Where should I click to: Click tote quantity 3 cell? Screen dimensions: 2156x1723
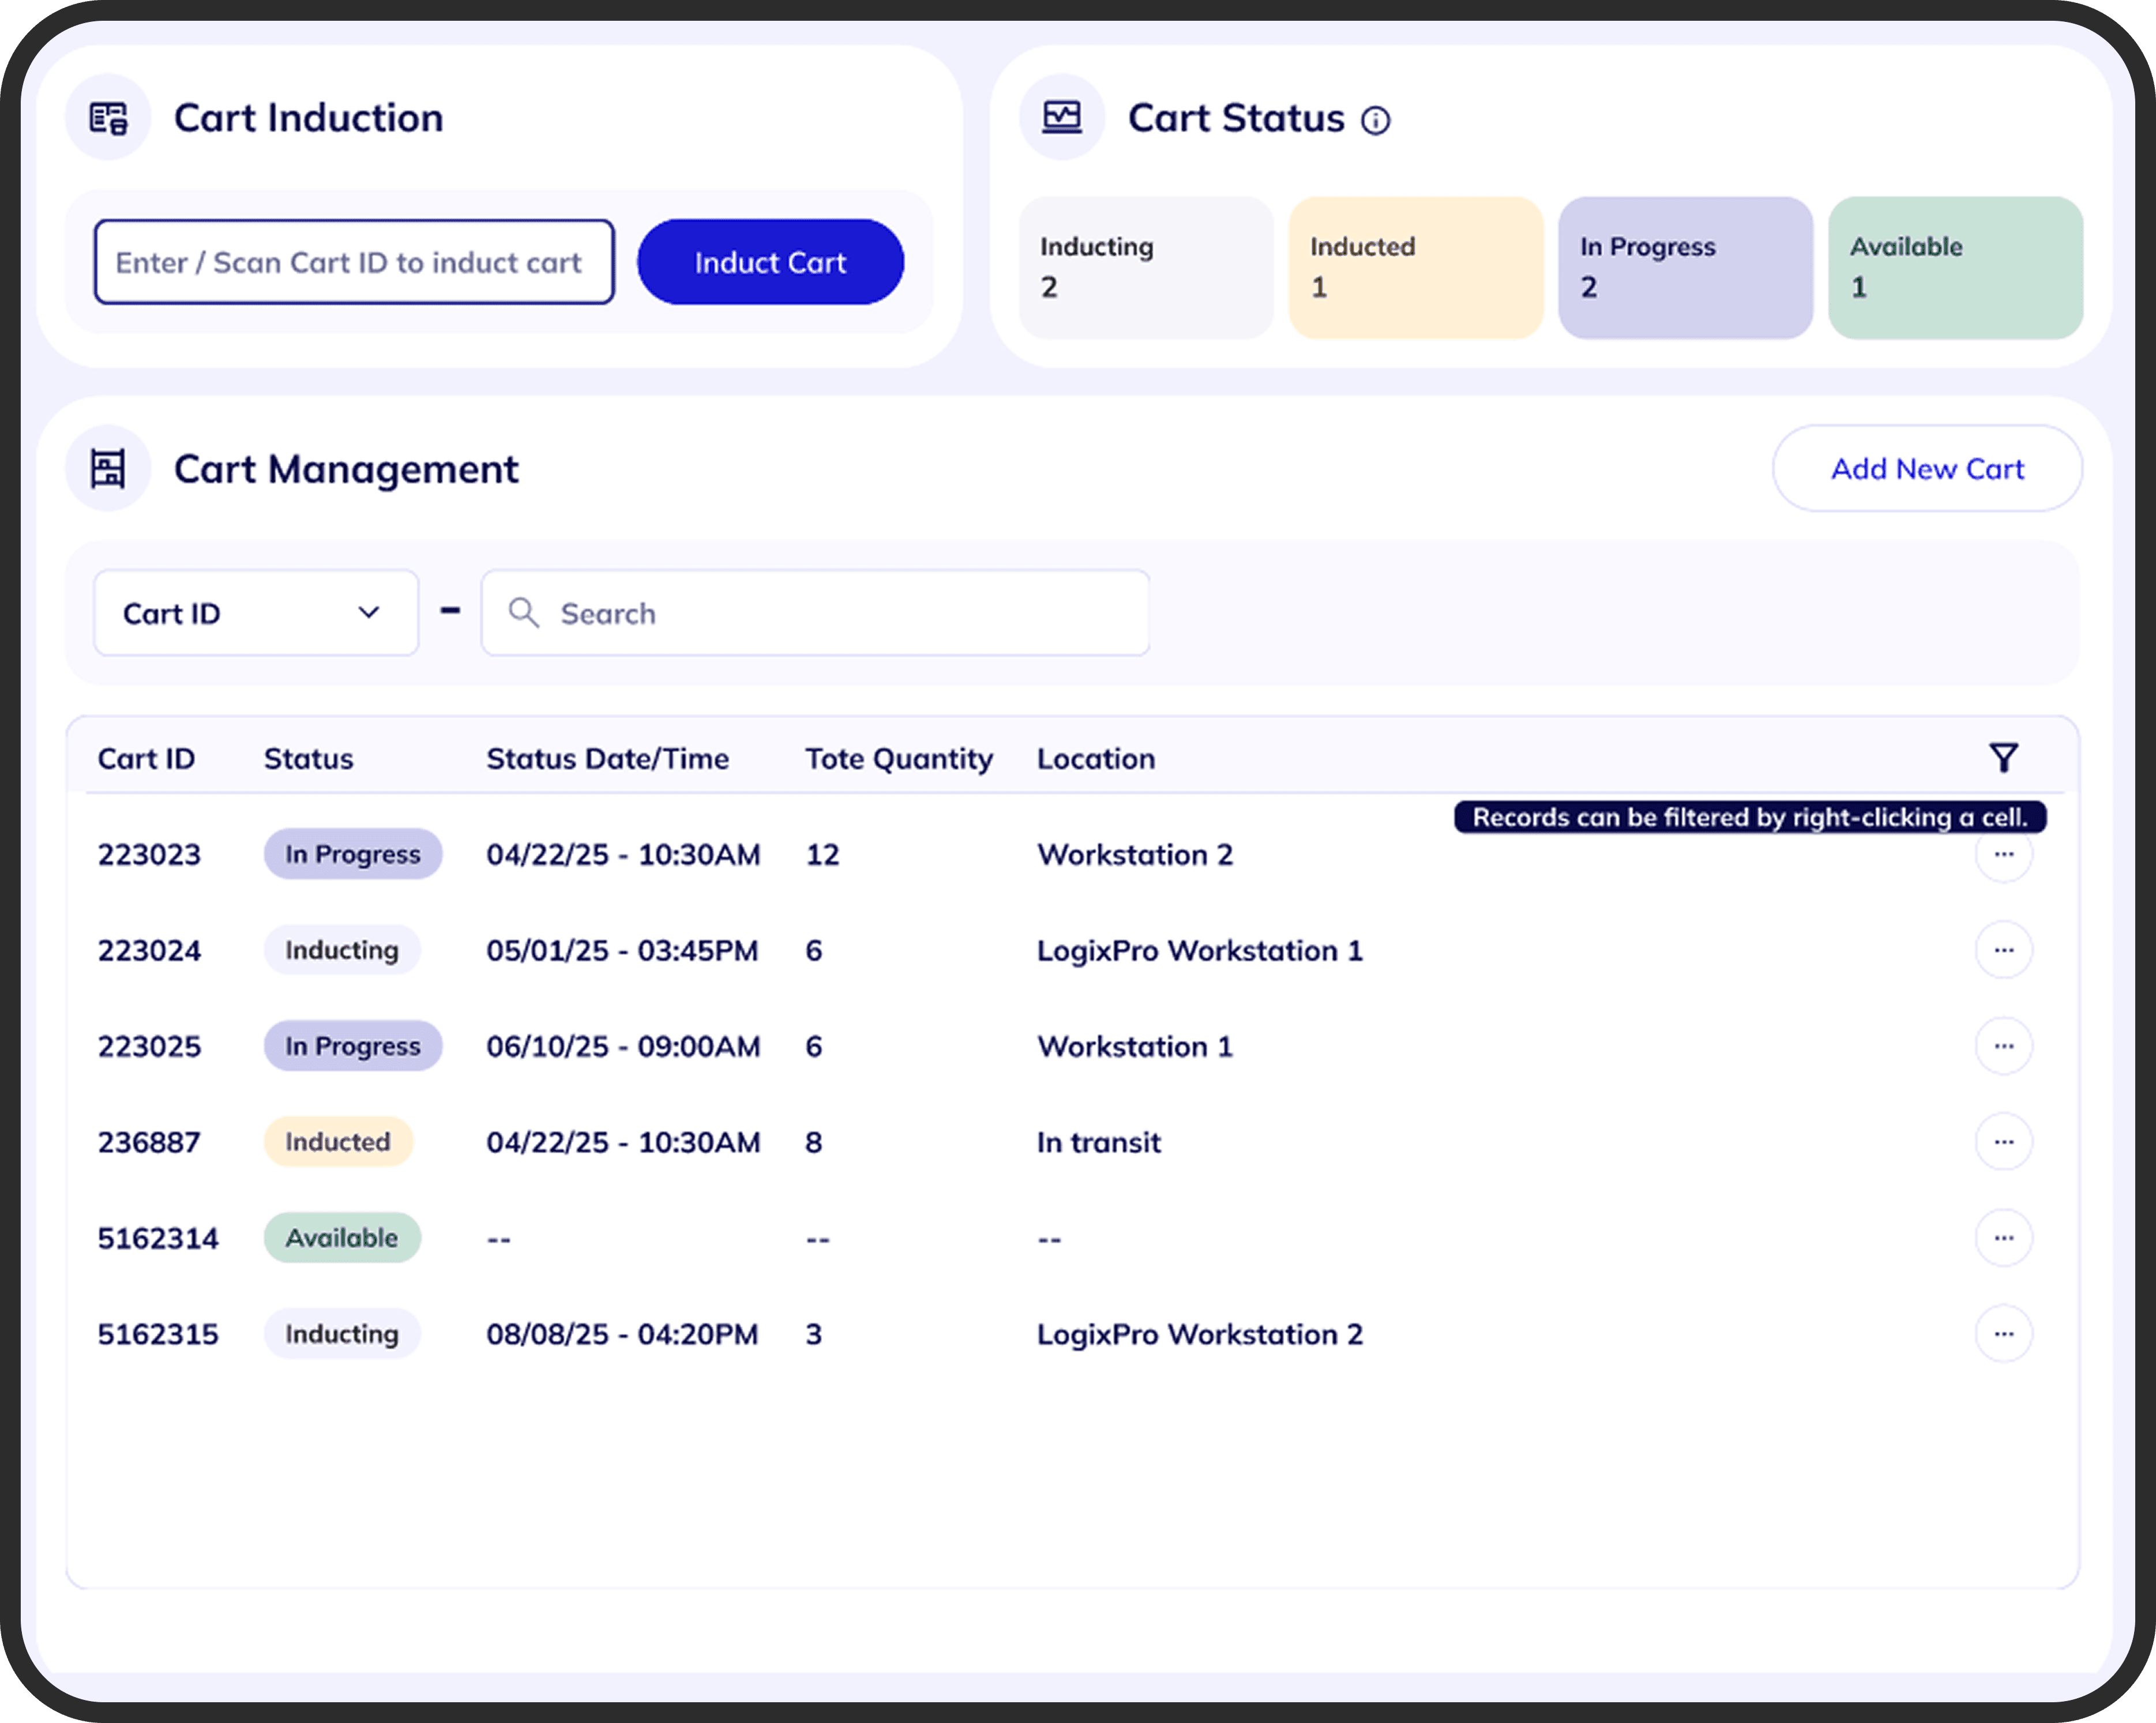[x=814, y=1335]
